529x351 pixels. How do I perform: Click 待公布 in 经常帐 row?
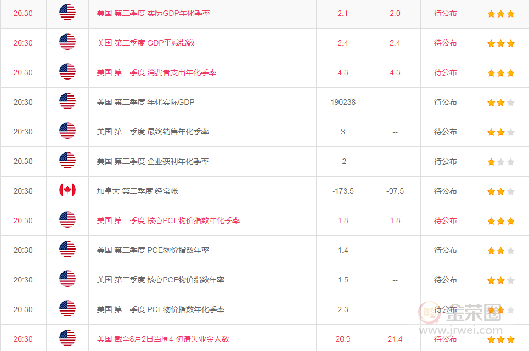pyautogui.click(x=446, y=191)
